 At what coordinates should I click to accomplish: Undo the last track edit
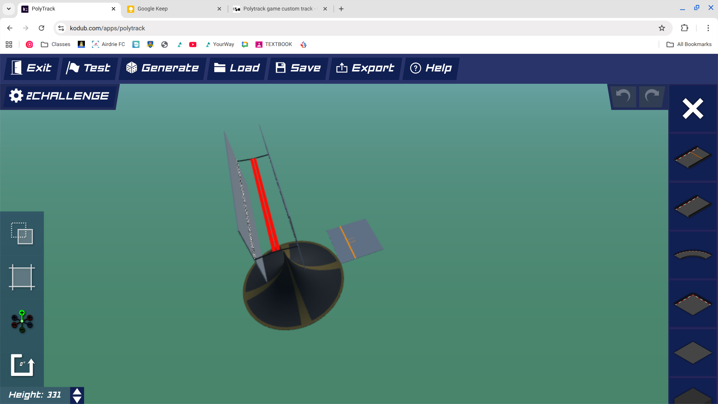[623, 97]
